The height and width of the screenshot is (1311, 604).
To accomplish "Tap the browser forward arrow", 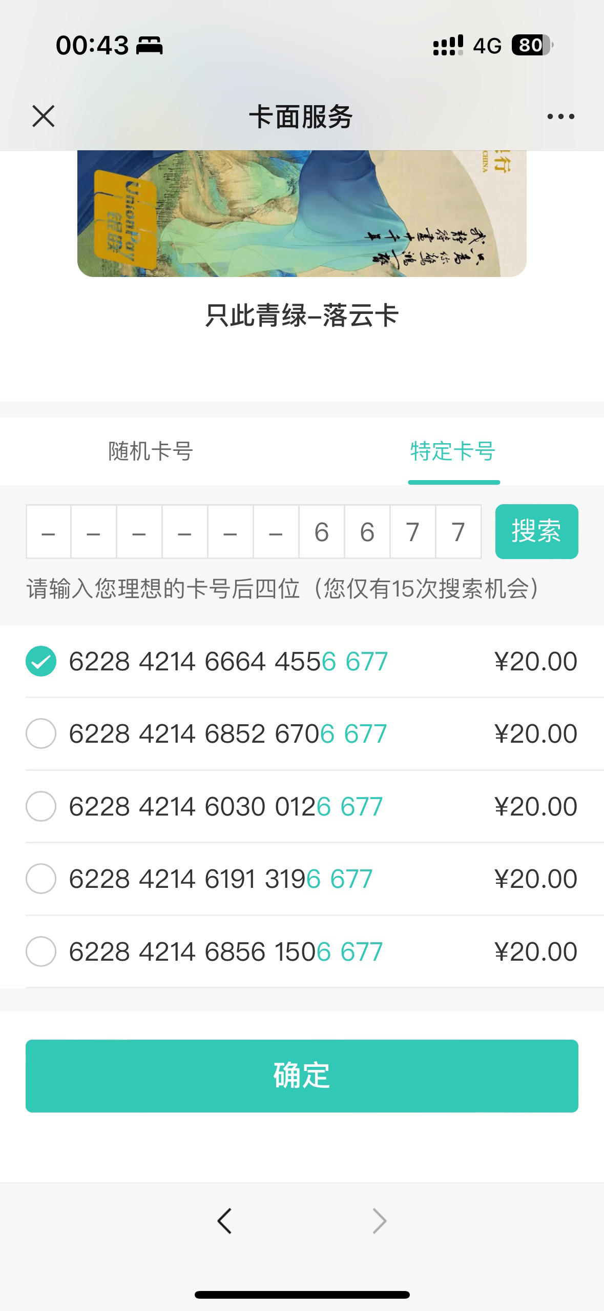I will [x=379, y=1221].
